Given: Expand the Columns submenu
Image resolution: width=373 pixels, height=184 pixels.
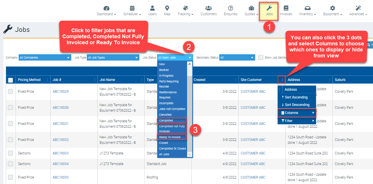Looking at the screenshot, I should [x=297, y=113].
